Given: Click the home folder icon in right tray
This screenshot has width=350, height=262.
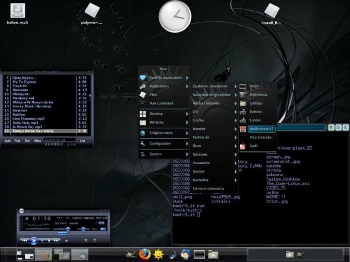Looking at the screenshot, I should click(289, 254).
